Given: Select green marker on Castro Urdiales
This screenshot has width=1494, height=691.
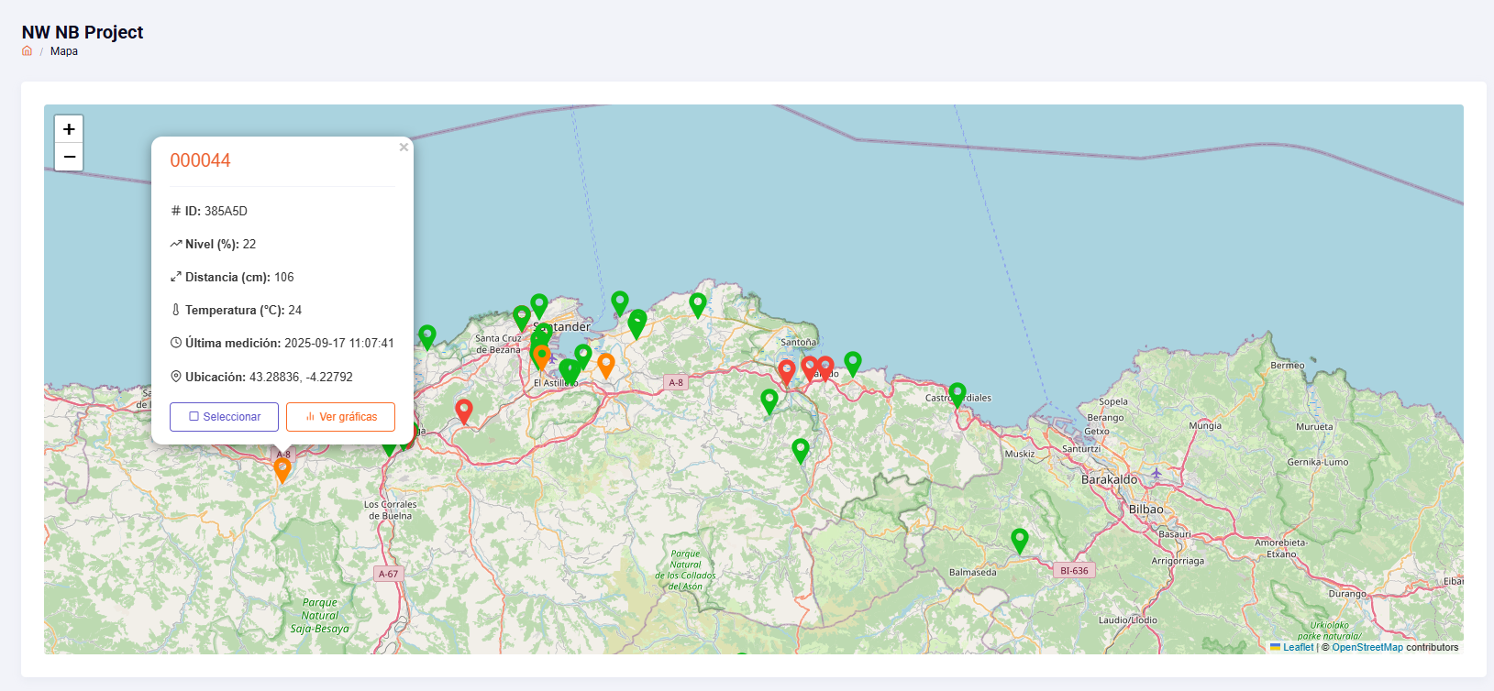Looking at the screenshot, I should point(957,394).
